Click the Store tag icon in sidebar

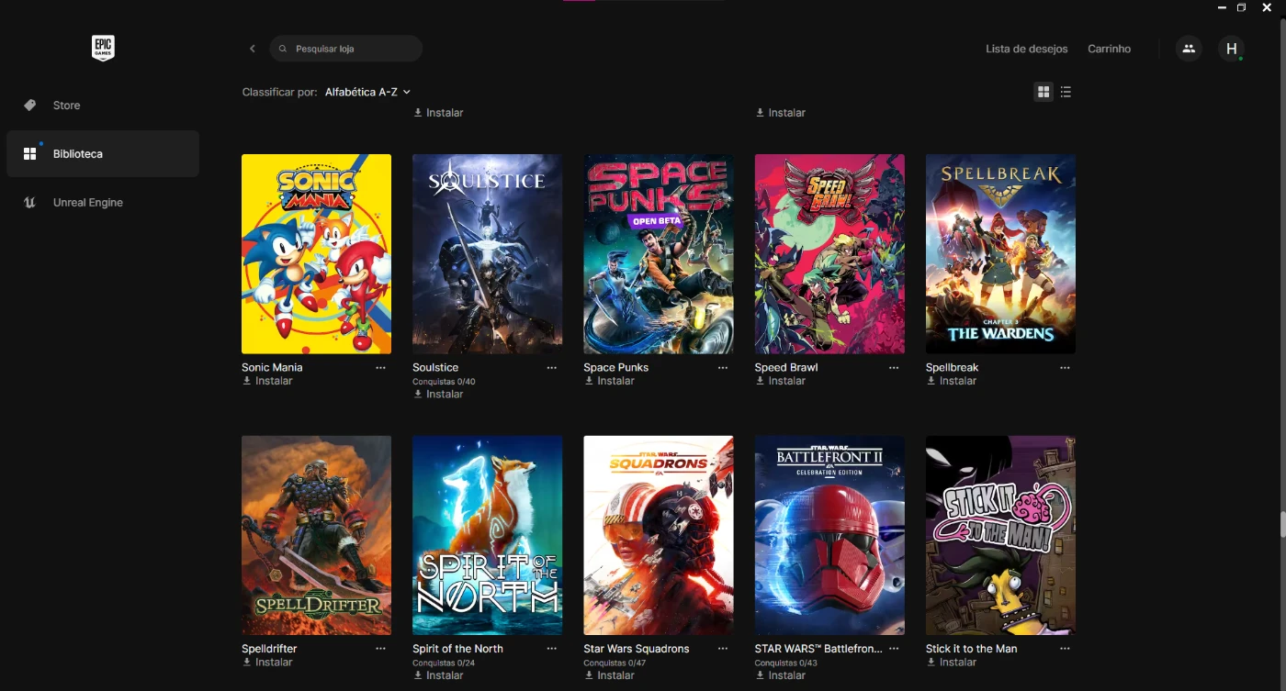[x=29, y=106]
